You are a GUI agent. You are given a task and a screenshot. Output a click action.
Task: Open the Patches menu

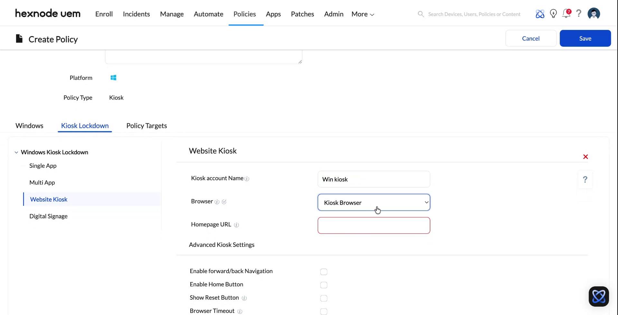302,14
